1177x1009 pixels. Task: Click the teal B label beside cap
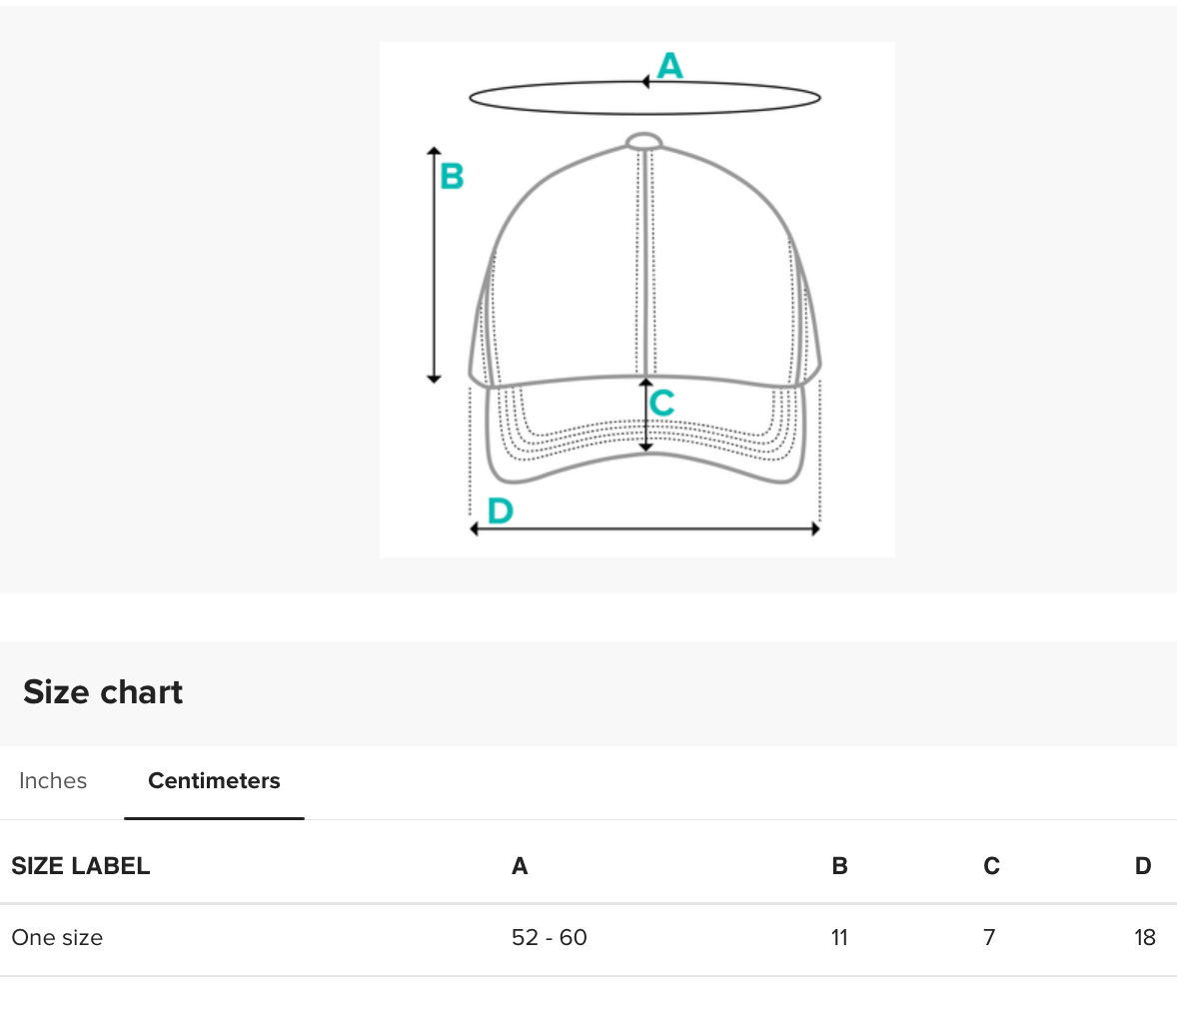pos(452,177)
